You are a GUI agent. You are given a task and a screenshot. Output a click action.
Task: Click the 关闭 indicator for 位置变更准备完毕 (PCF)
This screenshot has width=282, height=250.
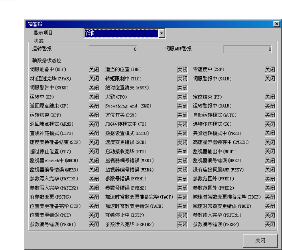click(94, 206)
